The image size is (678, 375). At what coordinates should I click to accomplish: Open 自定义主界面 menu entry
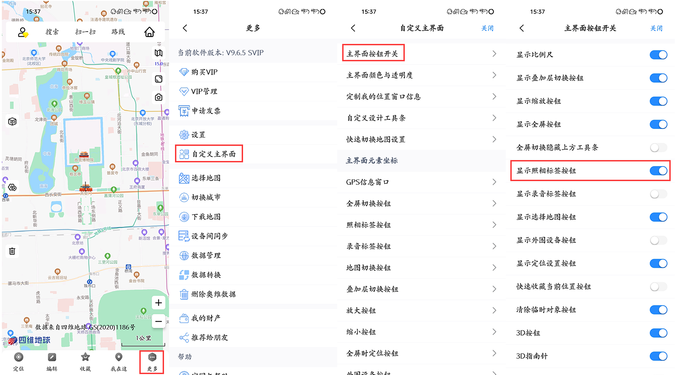209,154
